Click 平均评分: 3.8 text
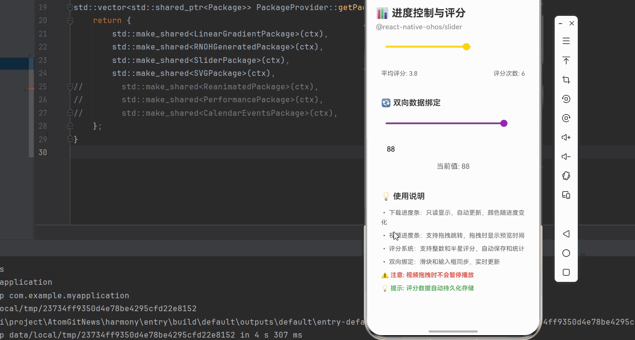 (399, 73)
